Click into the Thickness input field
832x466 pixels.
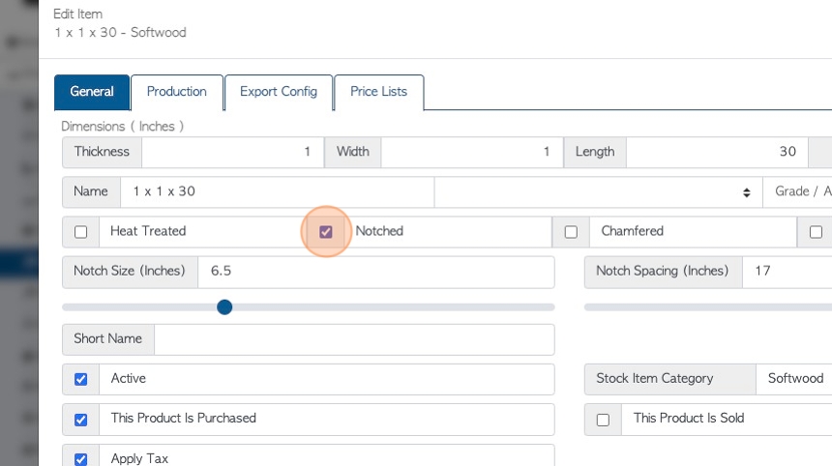[x=232, y=152]
